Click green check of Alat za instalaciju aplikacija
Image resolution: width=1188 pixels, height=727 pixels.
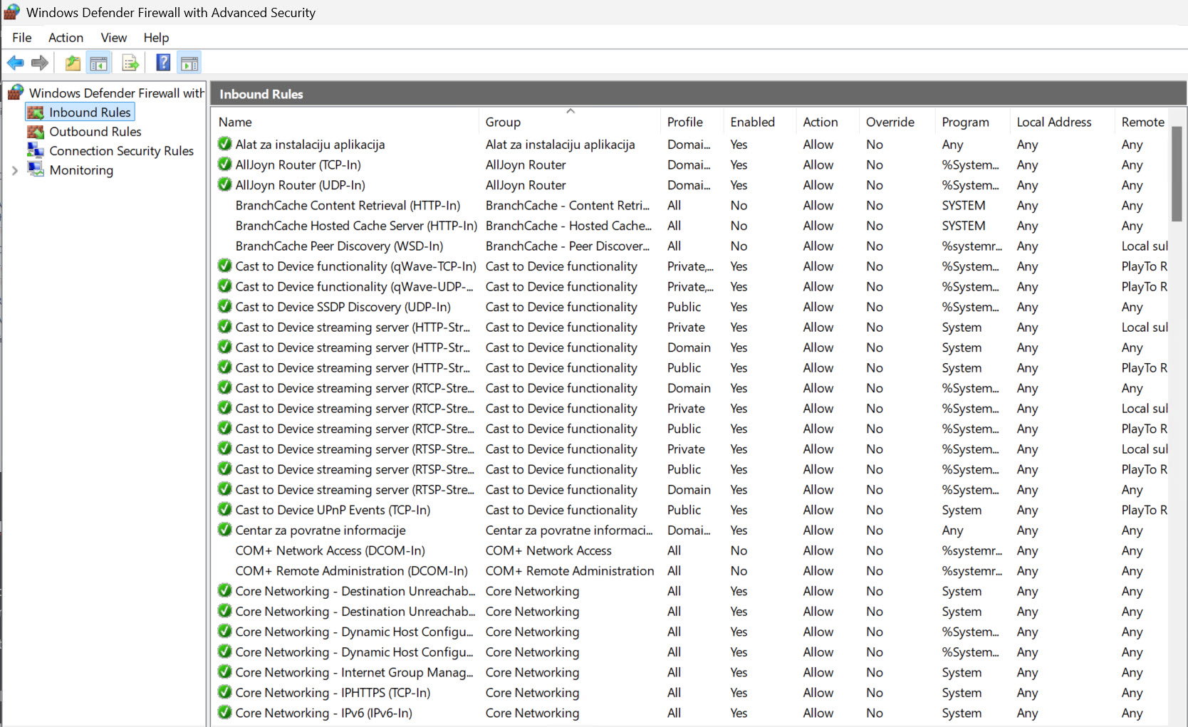[224, 144]
